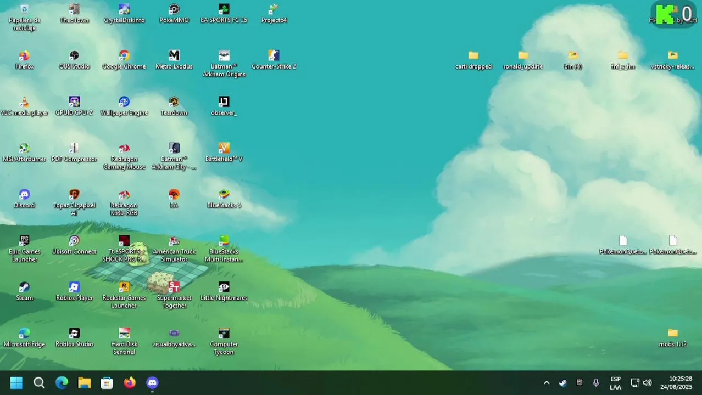Click the Steam tray icon

coord(563,383)
